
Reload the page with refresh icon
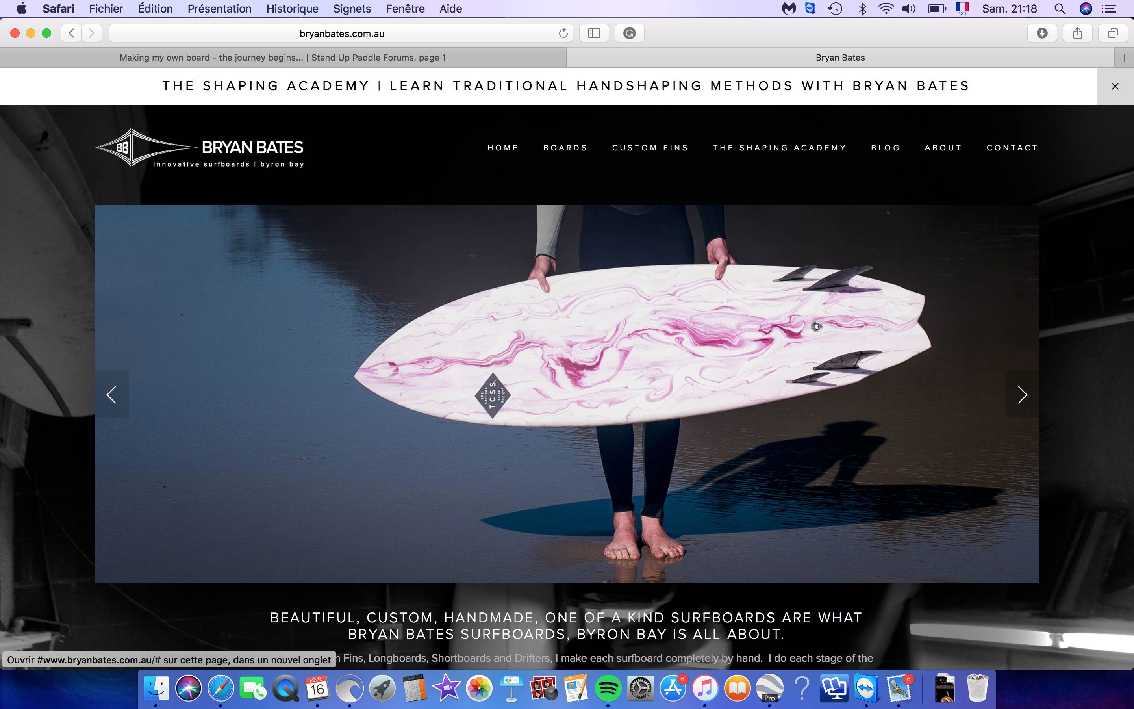point(563,33)
